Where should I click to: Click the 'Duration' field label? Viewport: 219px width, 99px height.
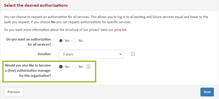(44, 54)
